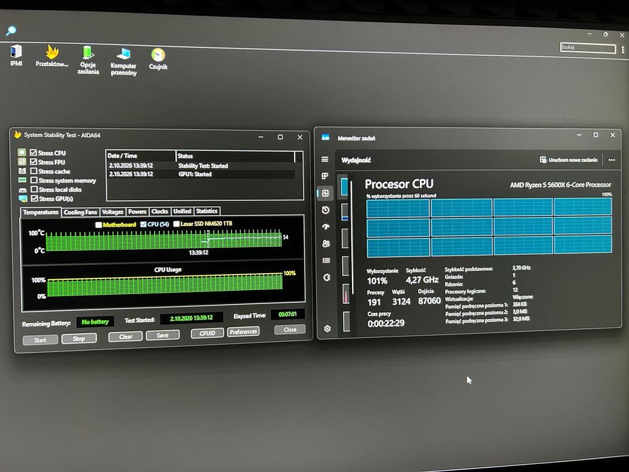Open the Statistics tab
Image resolution: width=629 pixels, height=472 pixels.
click(x=206, y=210)
